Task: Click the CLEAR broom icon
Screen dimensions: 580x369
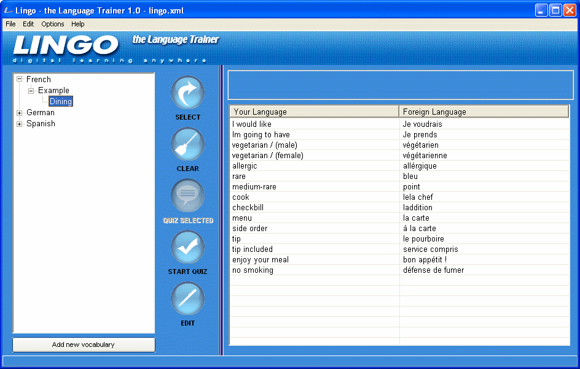Action: (x=187, y=144)
